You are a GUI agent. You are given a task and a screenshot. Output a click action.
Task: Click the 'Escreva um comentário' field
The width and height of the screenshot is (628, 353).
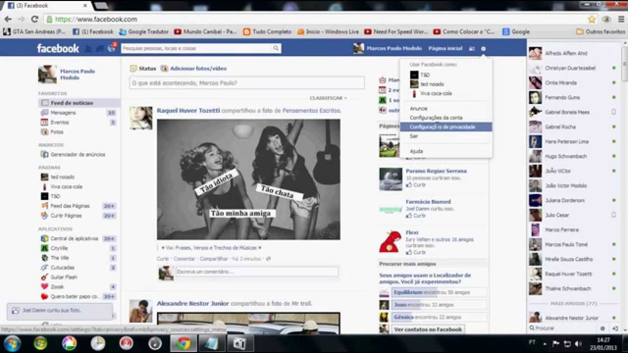(x=257, y=272)
